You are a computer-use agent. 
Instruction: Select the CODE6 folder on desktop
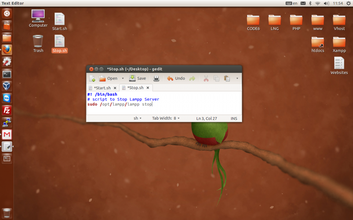pyautogui.click(x=253, y=23)
